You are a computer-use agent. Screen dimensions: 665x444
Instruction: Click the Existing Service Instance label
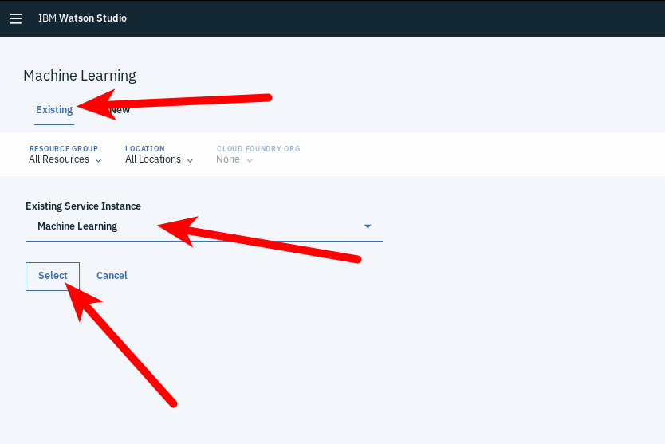[83, 206]
